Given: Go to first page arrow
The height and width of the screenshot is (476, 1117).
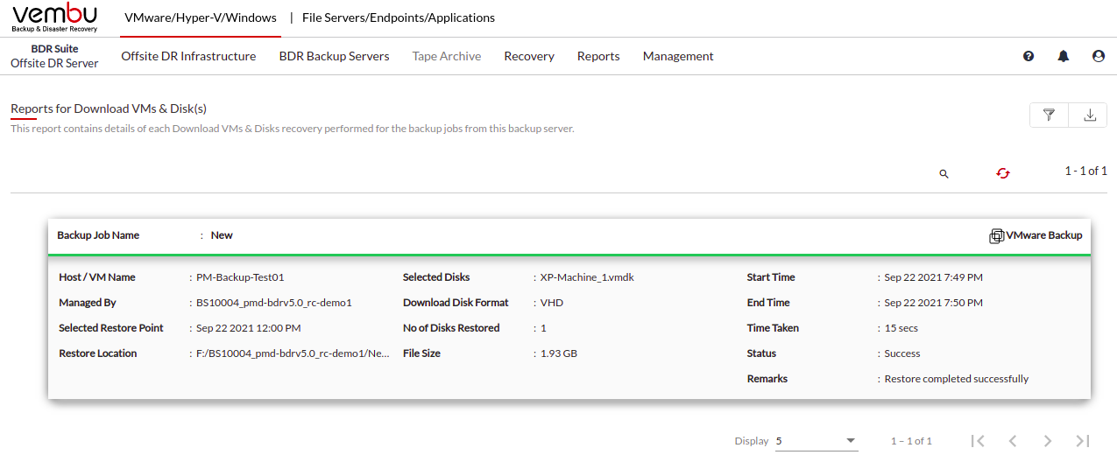Looking at the screenshot, I should (x=978, y=441).
